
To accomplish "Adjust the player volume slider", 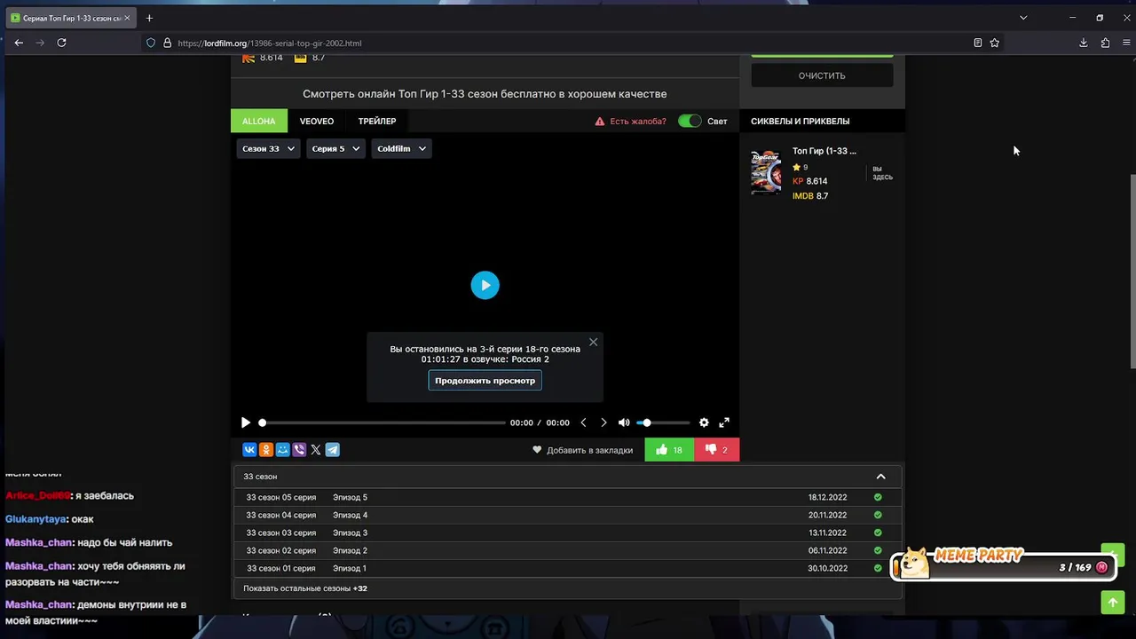I will (663, 422).
